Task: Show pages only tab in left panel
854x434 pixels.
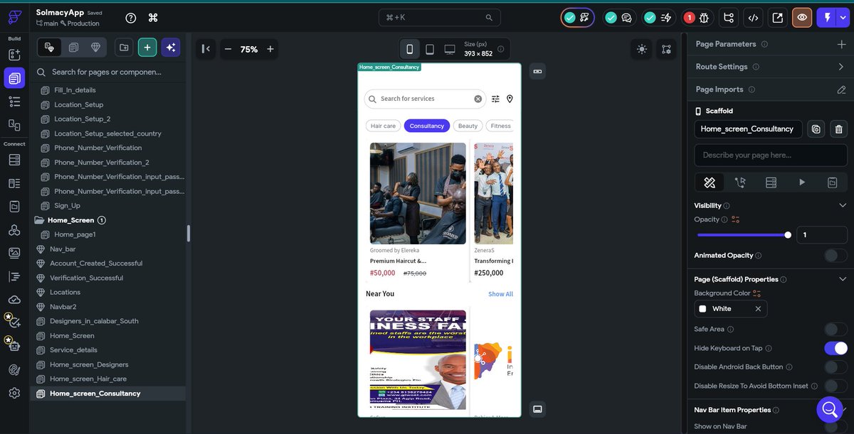Action: pos(73,48)
